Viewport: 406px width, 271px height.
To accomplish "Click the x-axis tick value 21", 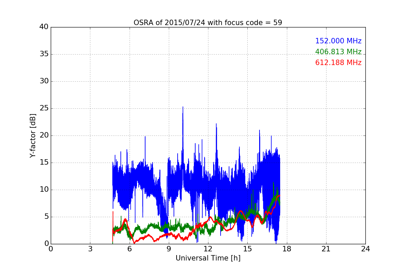I will tap(326, 249).
